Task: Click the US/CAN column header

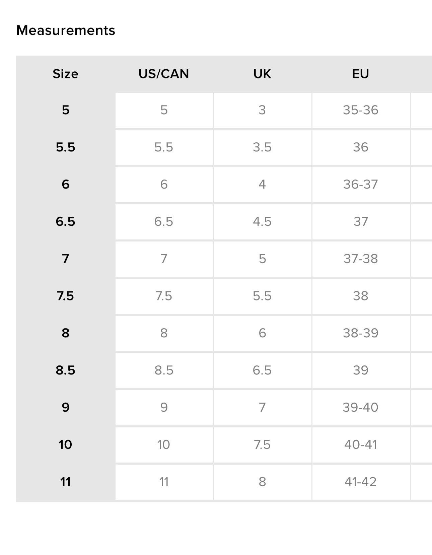Action: (164, 74)
